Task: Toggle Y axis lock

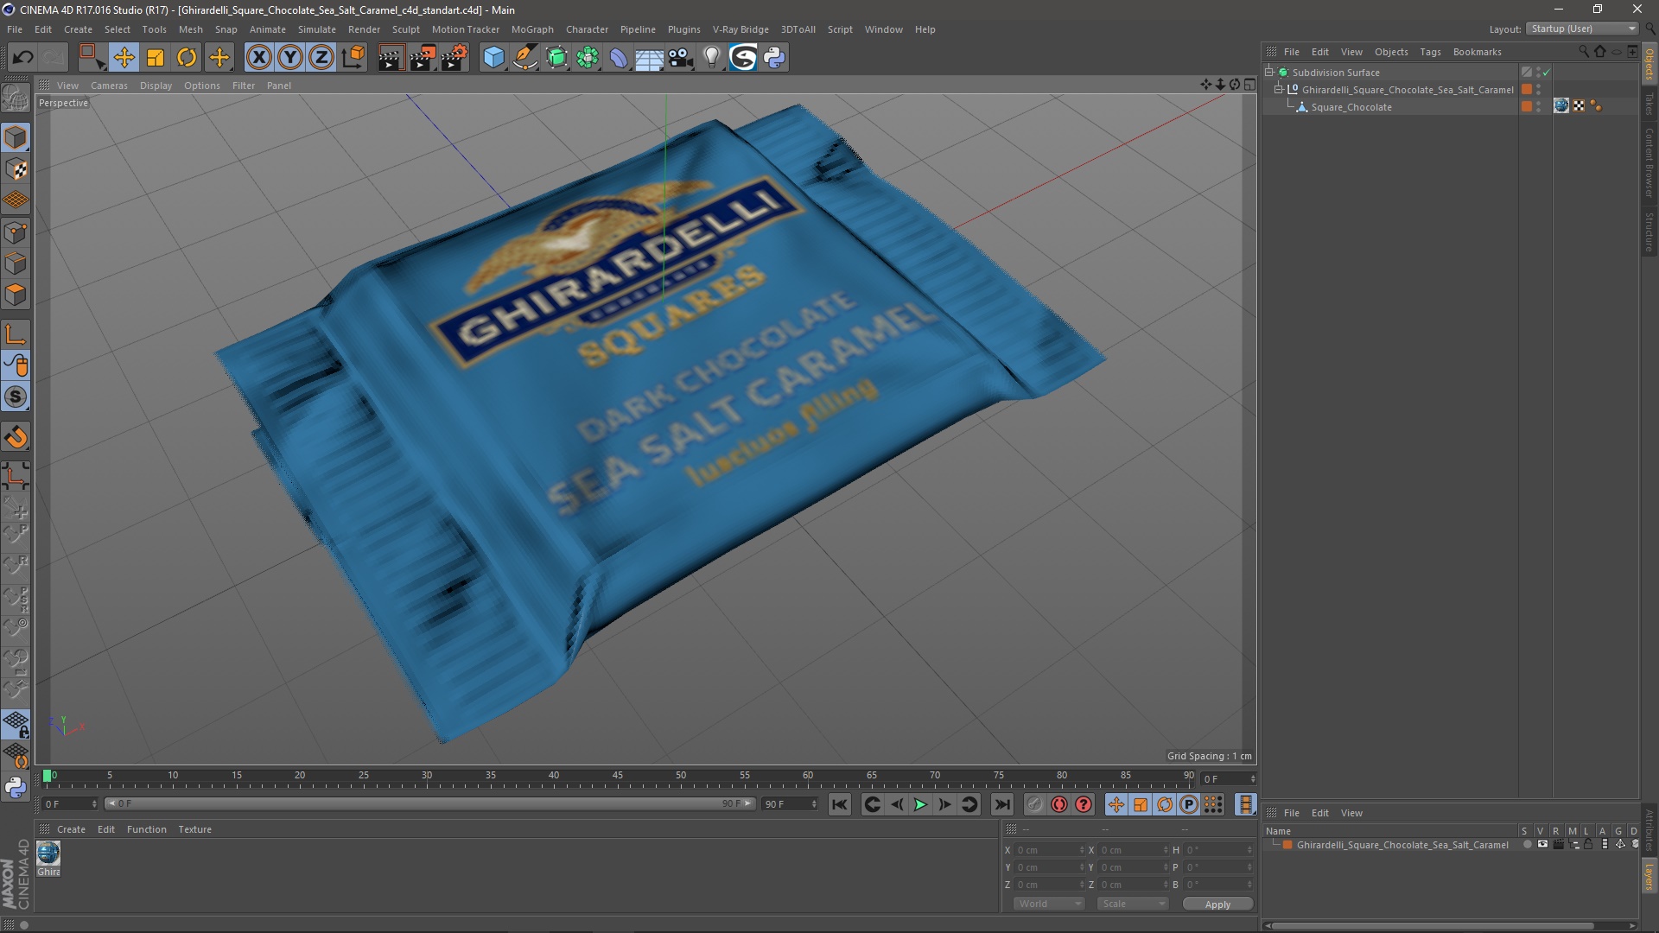Action: pyautogui.click(x=290, y=57)
